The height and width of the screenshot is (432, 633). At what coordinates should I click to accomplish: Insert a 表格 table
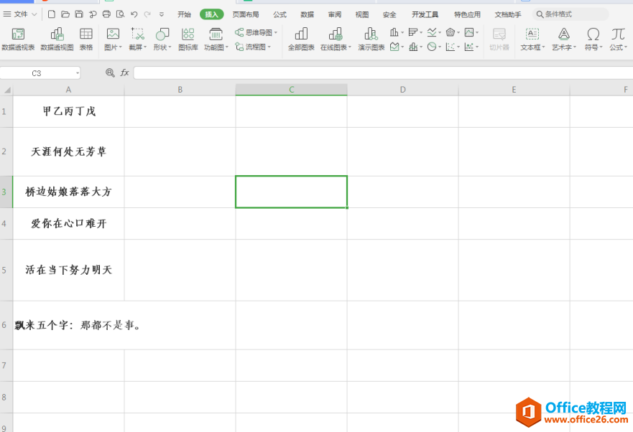[x=86, y=39]
